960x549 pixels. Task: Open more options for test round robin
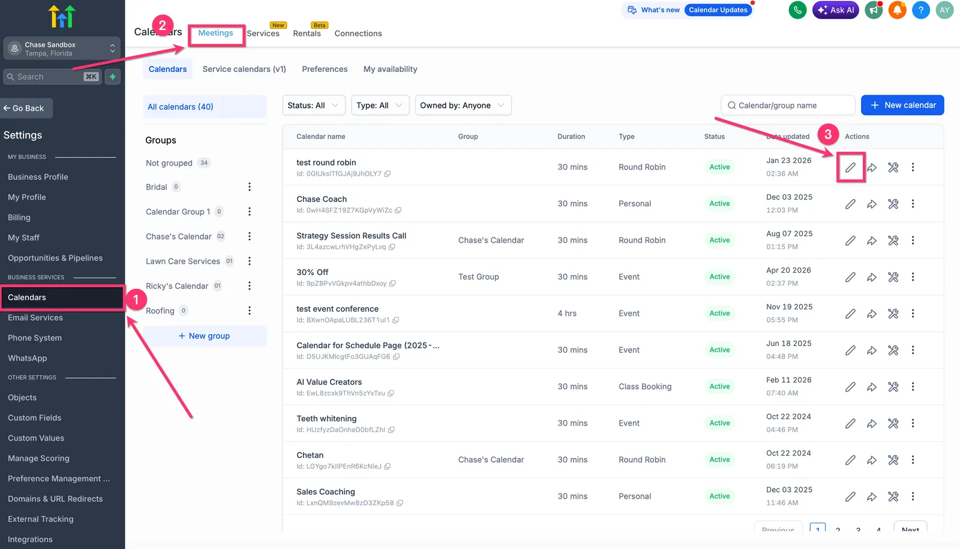pos(913,167)
